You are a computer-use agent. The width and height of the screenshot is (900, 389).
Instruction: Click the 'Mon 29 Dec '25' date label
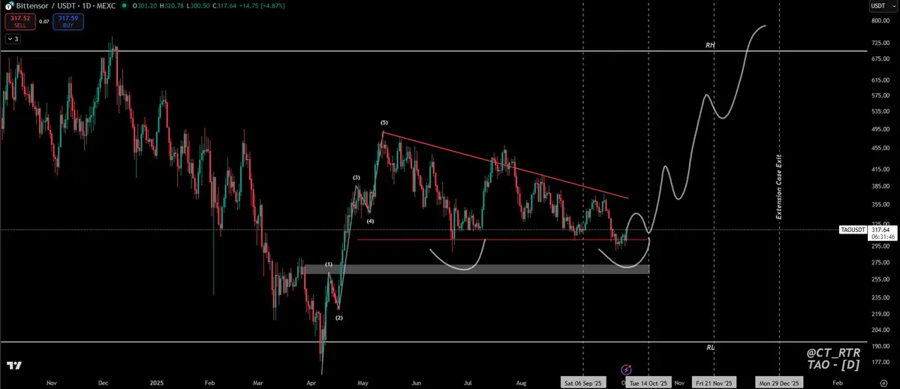779,383
